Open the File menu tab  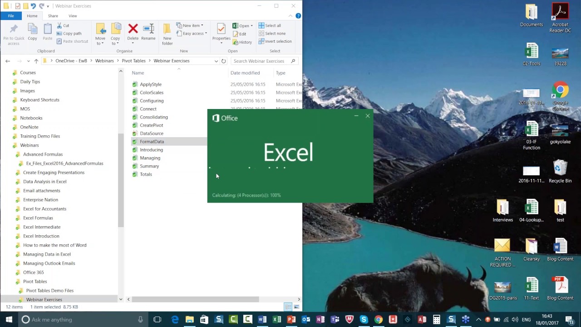(11, 15)
